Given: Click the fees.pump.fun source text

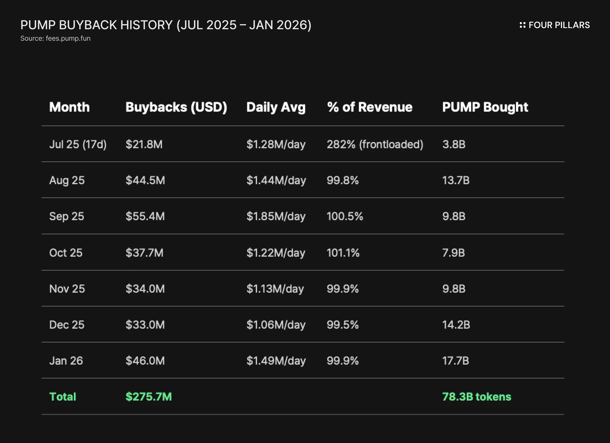Looking at the screenshot, I should point(55,38).
